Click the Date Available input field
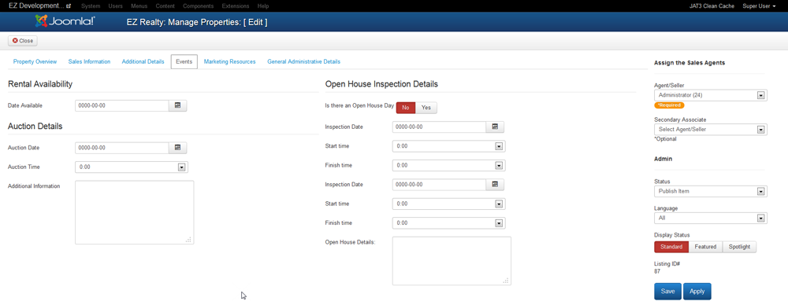 pos(121,106)
